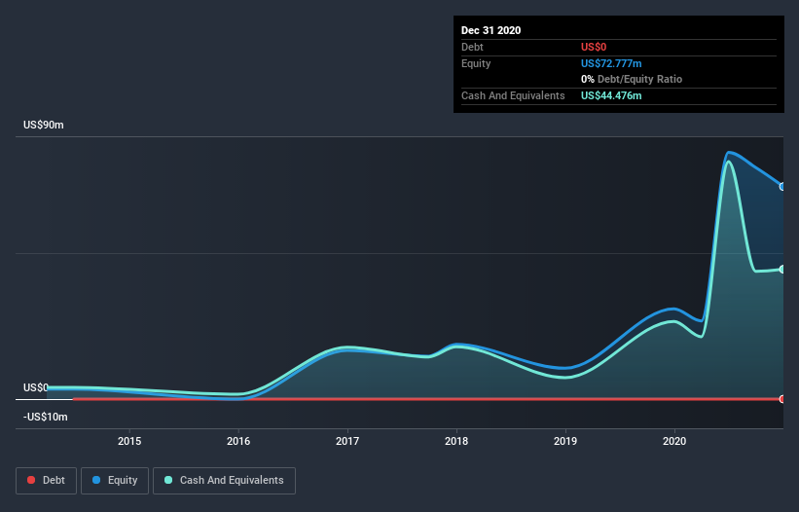Click the -US$10m y-axis label
This screenshot has width=799, height=512.
[x=46, y=417]
